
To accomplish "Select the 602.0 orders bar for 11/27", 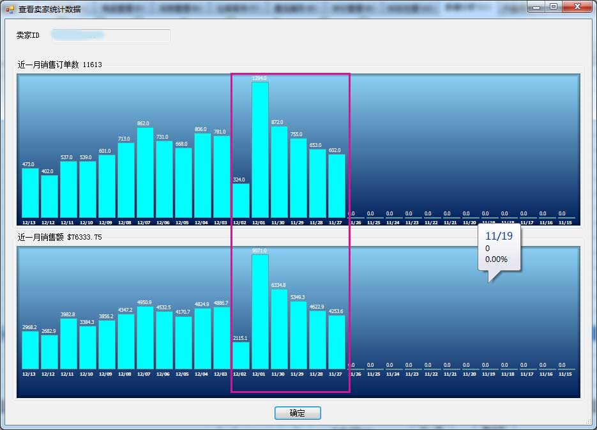I will point(336,186).
